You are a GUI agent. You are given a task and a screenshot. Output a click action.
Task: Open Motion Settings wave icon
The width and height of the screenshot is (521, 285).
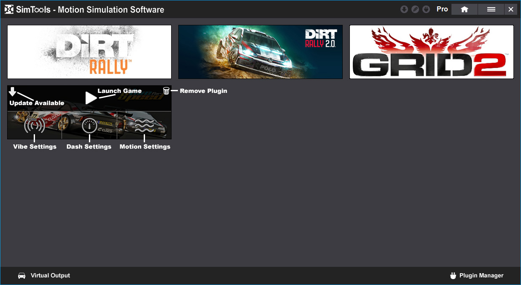click(144, 126)
